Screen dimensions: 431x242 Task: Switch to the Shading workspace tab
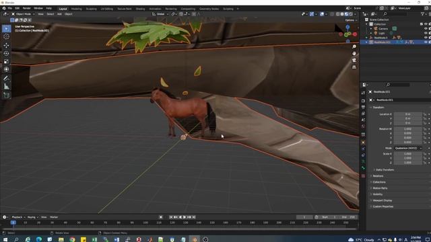(140, 9)
